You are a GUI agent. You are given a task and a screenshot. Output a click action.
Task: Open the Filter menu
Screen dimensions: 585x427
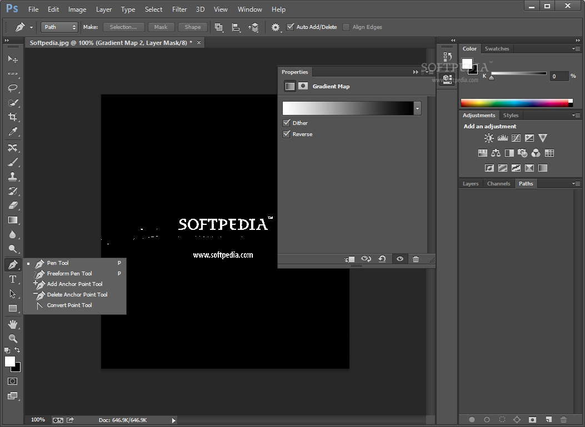coord(179,9)
